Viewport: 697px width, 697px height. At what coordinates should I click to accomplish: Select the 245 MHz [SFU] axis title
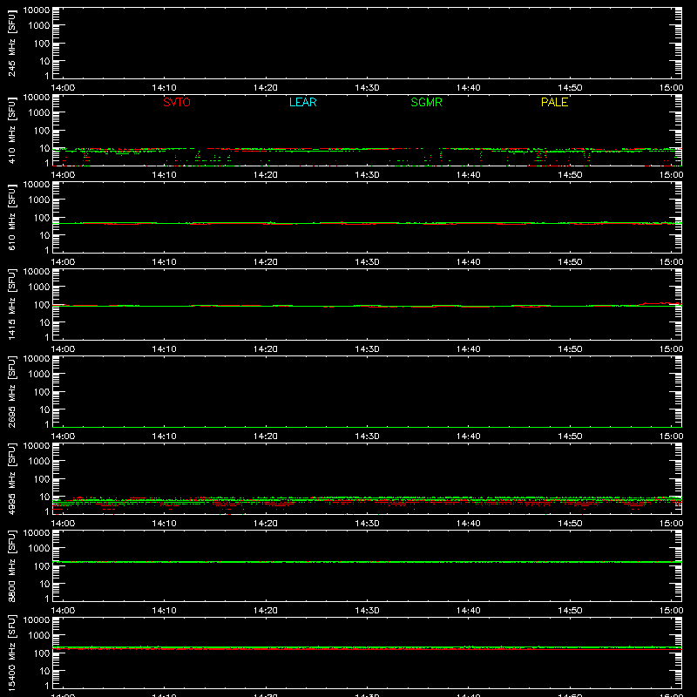click(11, 43)
